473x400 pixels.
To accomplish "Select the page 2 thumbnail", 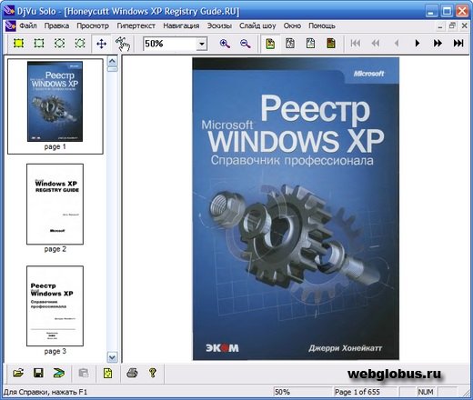I will (55, 204).
